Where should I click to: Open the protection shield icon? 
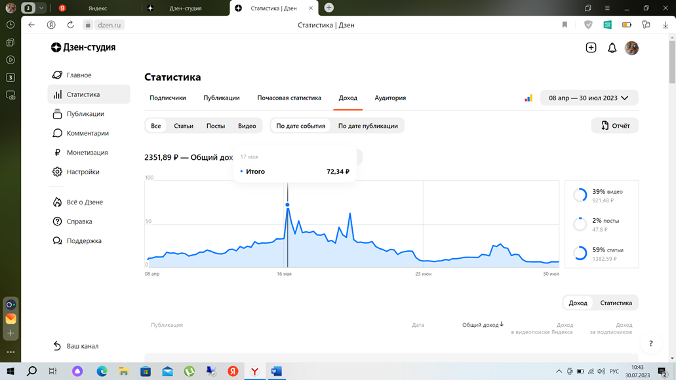(x=588, y=25)
